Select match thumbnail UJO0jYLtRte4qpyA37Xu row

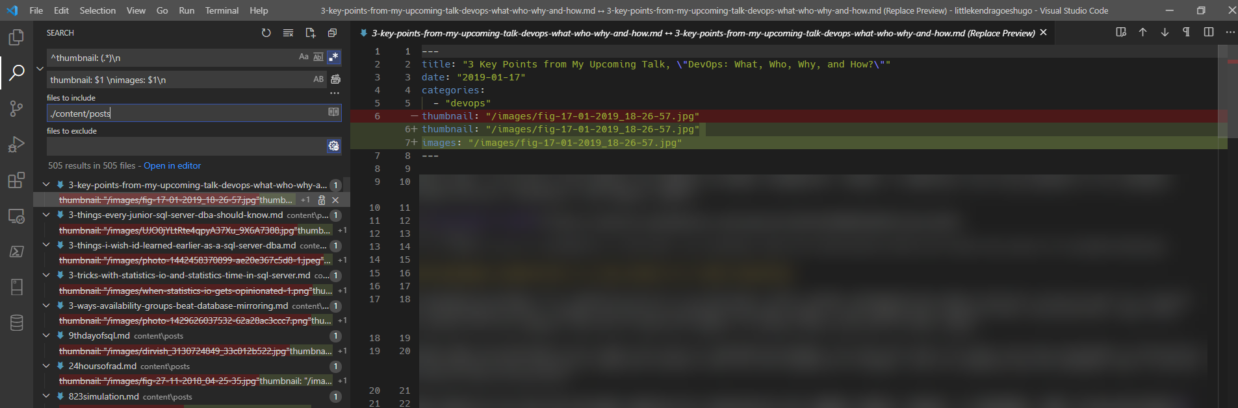[x=192, y=230]
